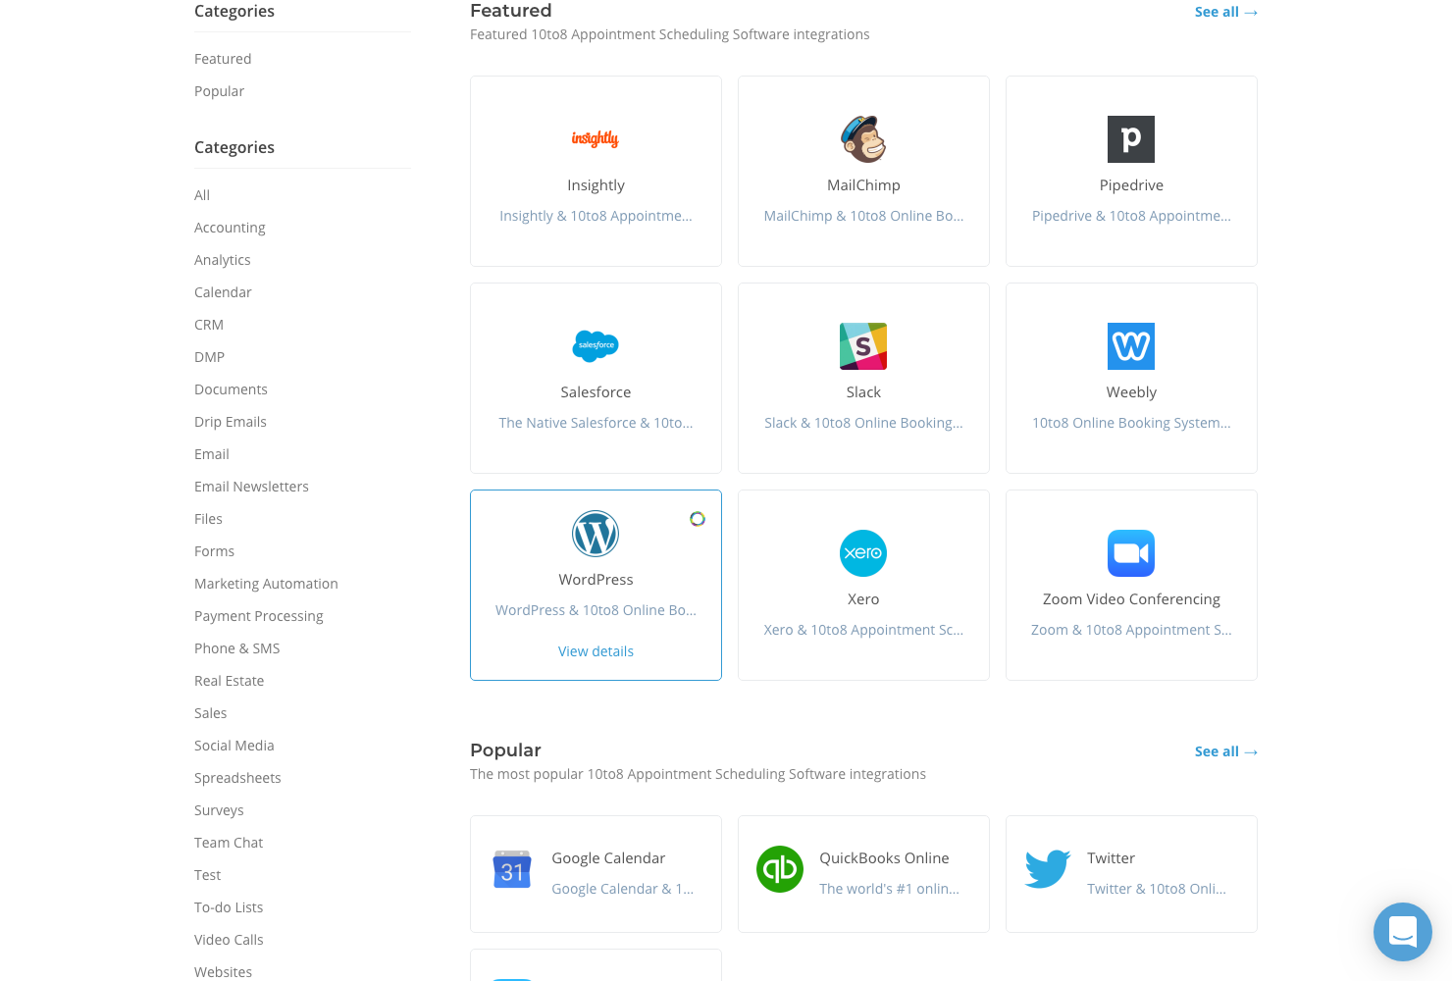Click the Salesforce cloud logo

click(596, 345)
